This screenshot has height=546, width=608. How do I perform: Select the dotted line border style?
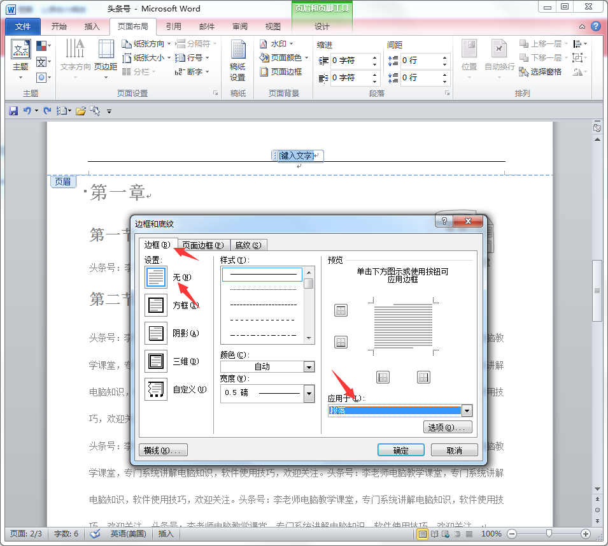pyautogui.click(x=263, y=289)
